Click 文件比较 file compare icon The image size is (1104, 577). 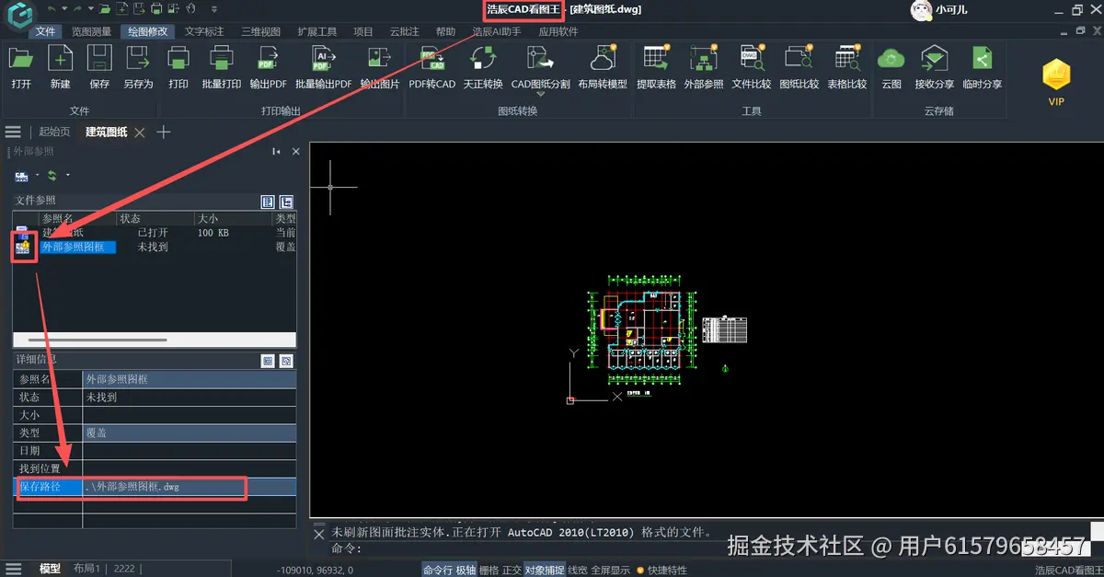752,59
